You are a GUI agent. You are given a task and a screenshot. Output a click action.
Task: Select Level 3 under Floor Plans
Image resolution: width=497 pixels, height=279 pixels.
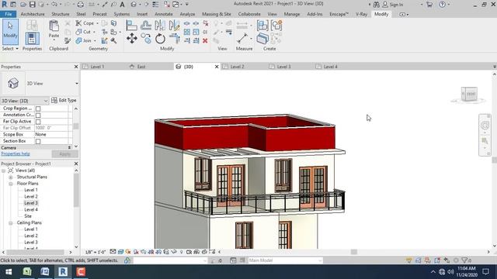[31, 203]
